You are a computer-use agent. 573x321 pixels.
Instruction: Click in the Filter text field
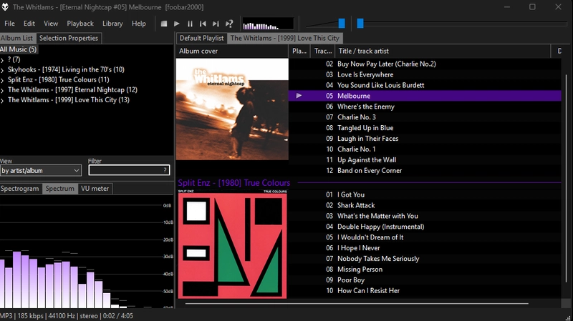(129, 170)
